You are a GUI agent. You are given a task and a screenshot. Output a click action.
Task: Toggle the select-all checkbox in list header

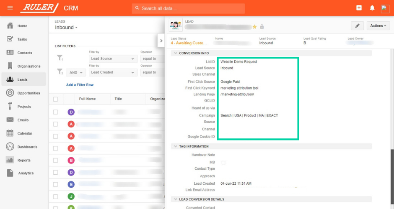click(56, 99)
